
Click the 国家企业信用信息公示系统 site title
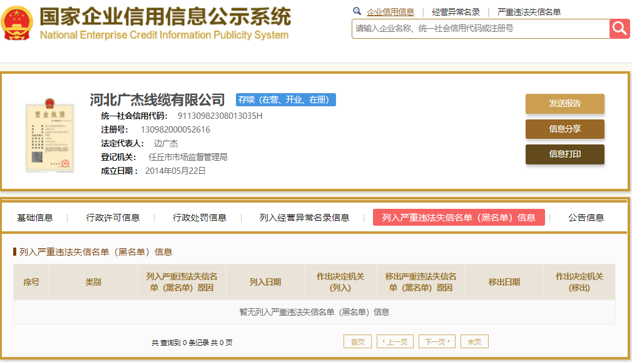(165, 16)
